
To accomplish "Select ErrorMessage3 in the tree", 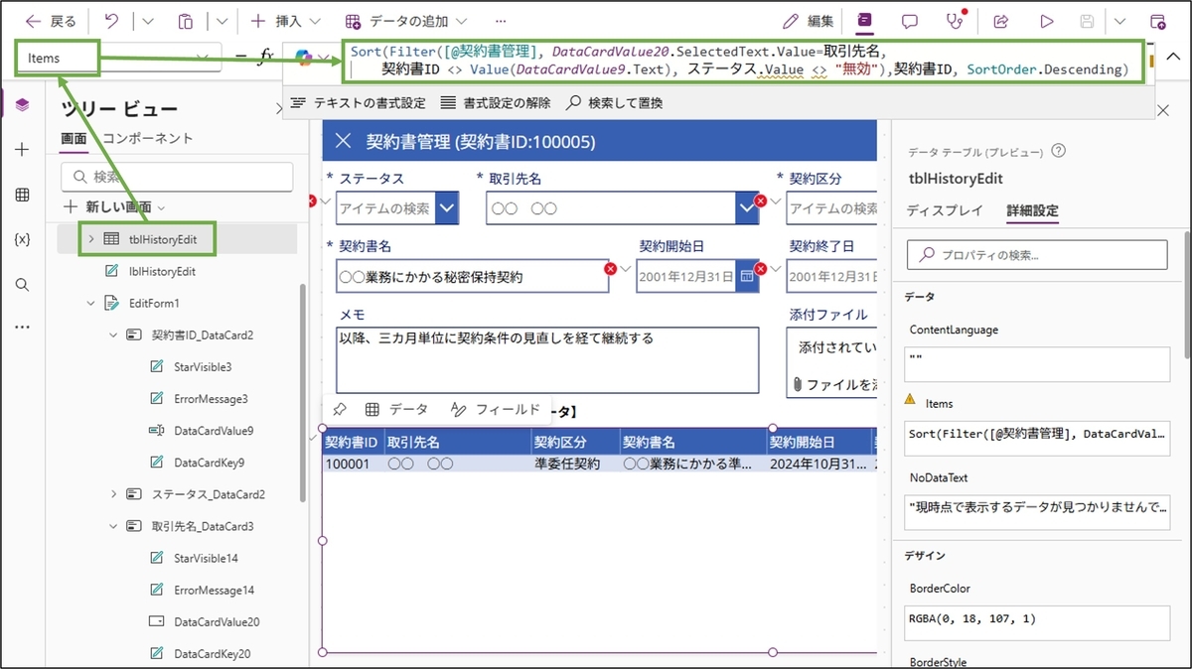I will (211, 399).
